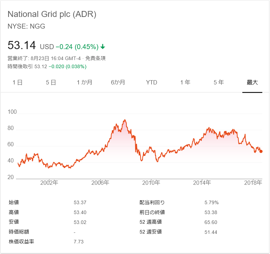The width and height of the screenshot is (270, 254).
Task: Choose the 5年 chart tab
Action: click(219, 83)
